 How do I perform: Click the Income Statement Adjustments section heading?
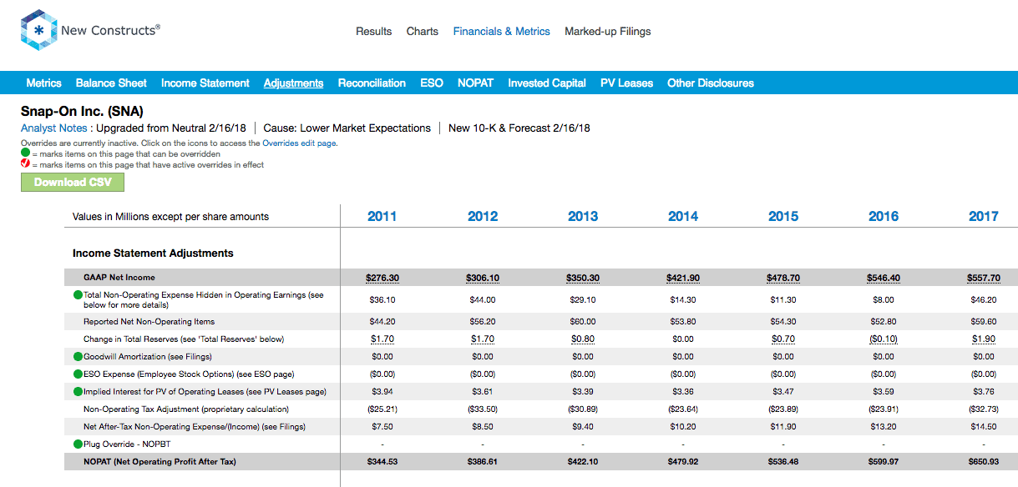tap(153, 254)
